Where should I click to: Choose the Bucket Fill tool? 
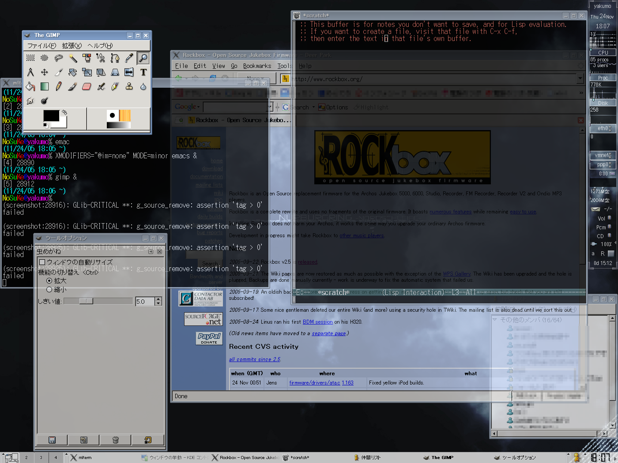coord(30,86)
